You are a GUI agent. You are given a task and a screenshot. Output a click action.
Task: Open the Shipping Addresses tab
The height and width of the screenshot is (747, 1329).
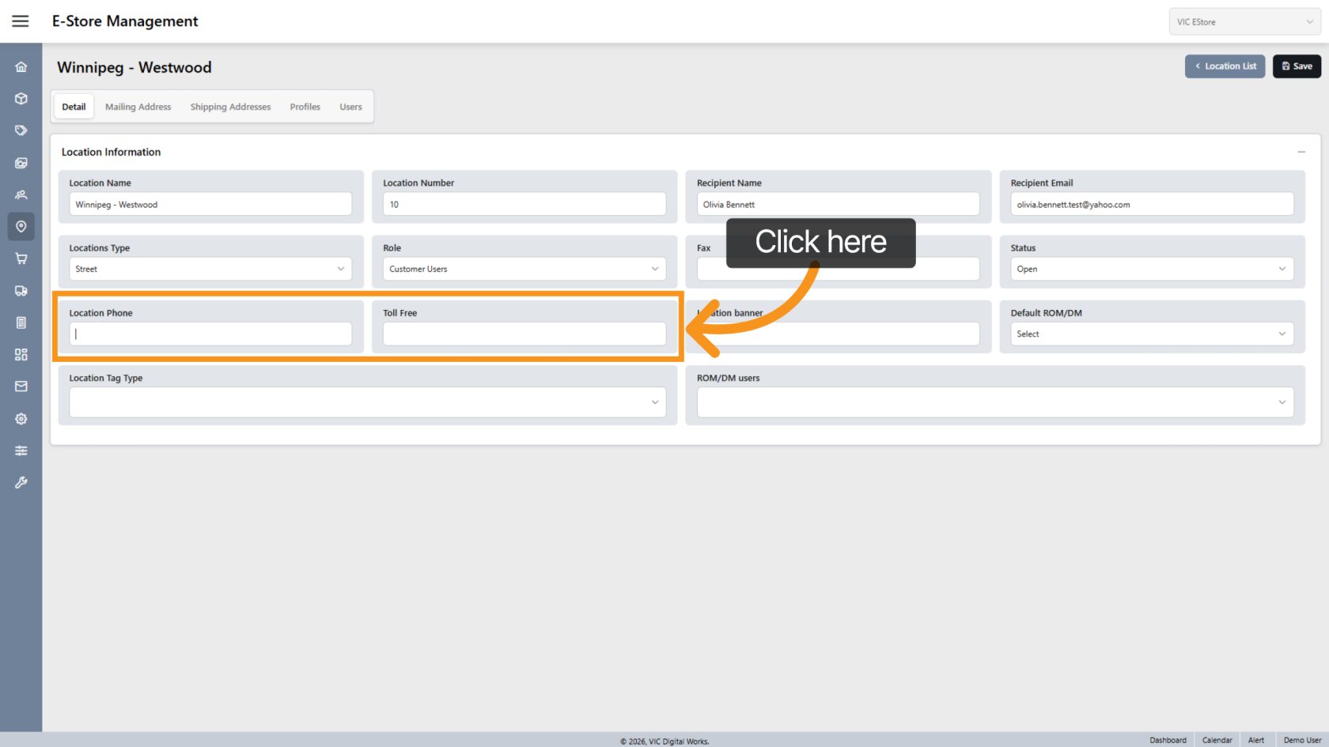230,107
